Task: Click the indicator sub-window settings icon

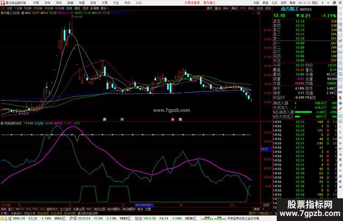Action: click(2, 123)
